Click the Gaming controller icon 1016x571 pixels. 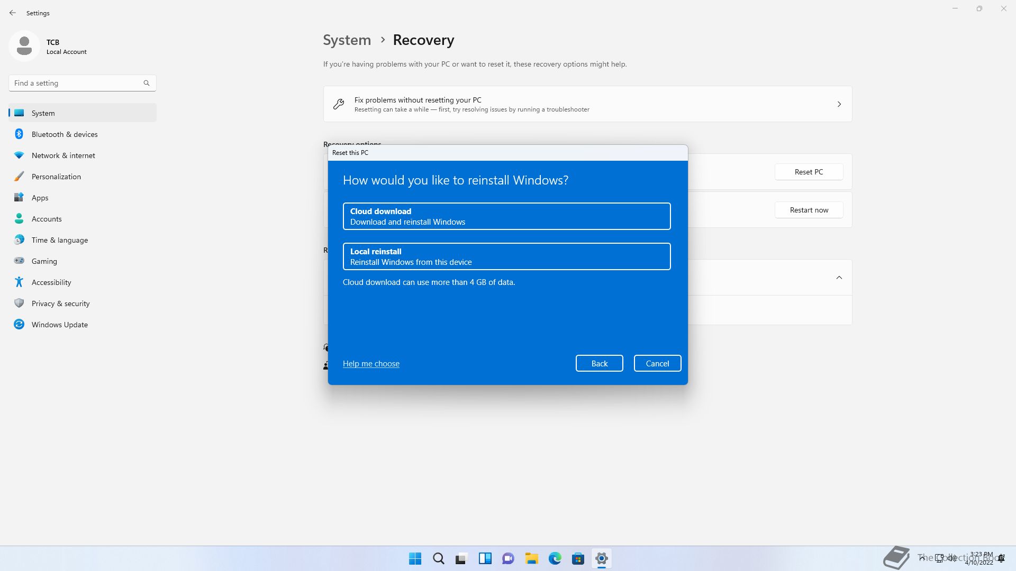[19, 261]
